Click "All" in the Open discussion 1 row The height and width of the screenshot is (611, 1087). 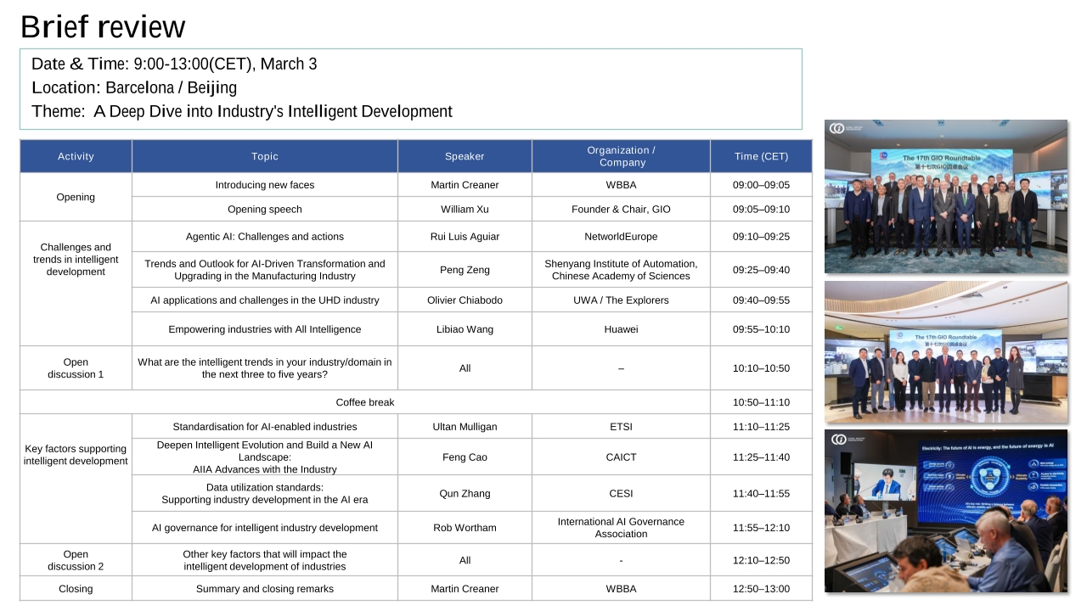tap(465, 368)
